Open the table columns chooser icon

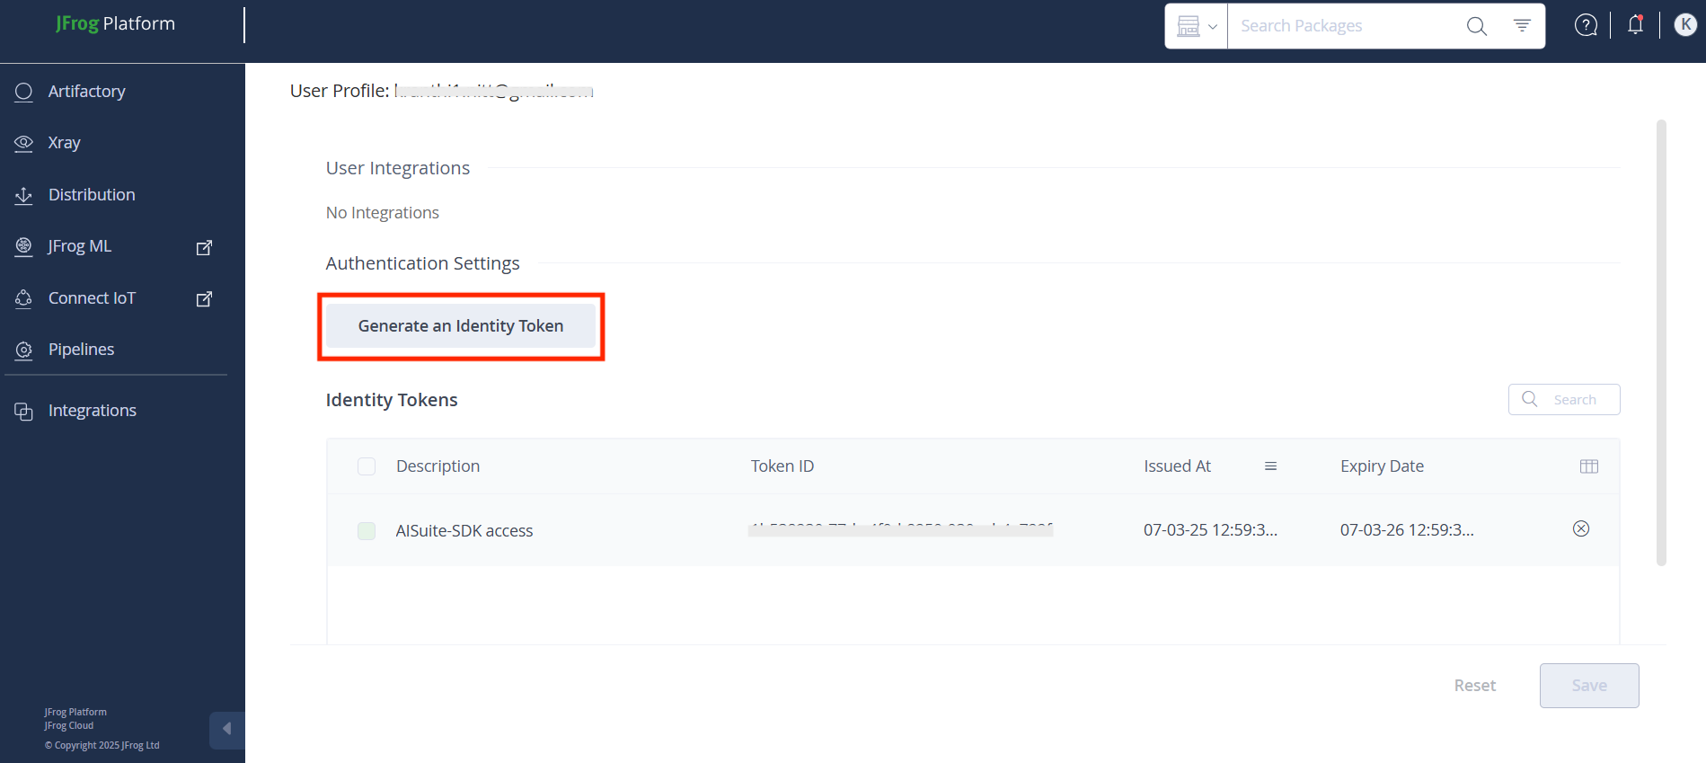[x=1589, y=466]
